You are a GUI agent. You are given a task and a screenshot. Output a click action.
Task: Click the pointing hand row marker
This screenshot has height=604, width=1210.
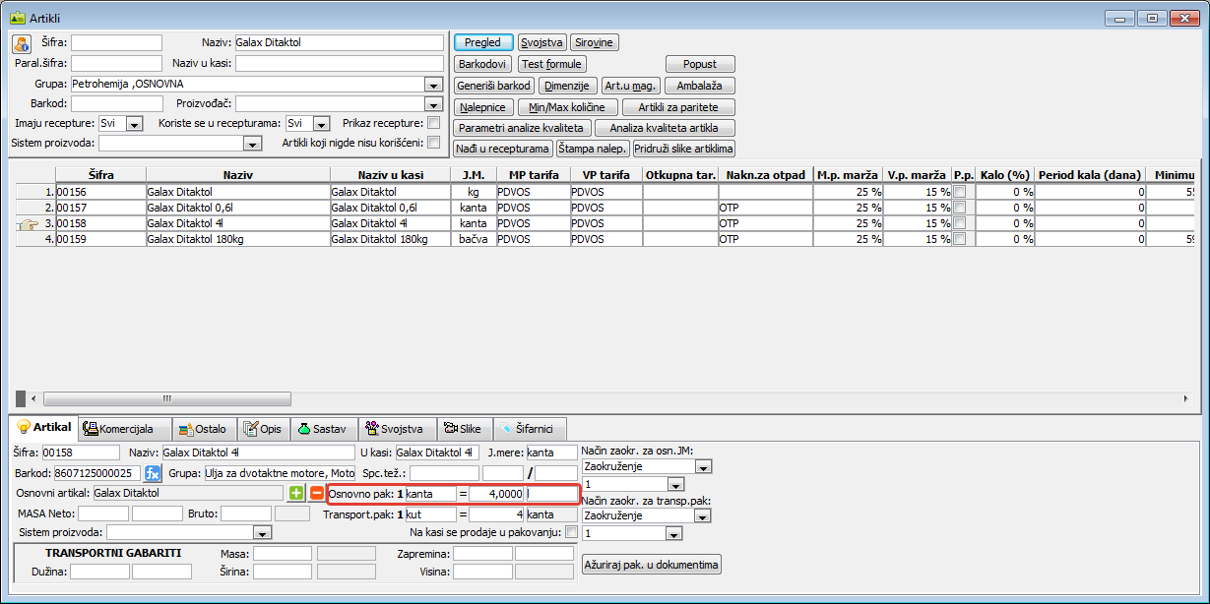click(27, 224)
